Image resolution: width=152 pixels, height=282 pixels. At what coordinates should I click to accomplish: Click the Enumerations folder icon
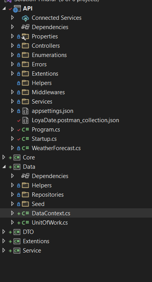(x=25, y=55)
